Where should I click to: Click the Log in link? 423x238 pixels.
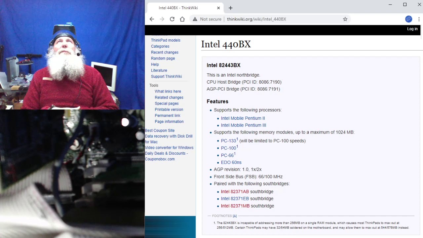tap(412, 29)
